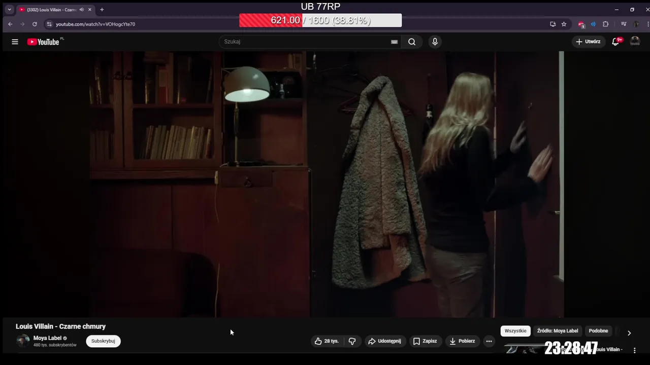Click the Subskrybuj button
This screenshot has width=650, height=365.
tap(103, 341)
